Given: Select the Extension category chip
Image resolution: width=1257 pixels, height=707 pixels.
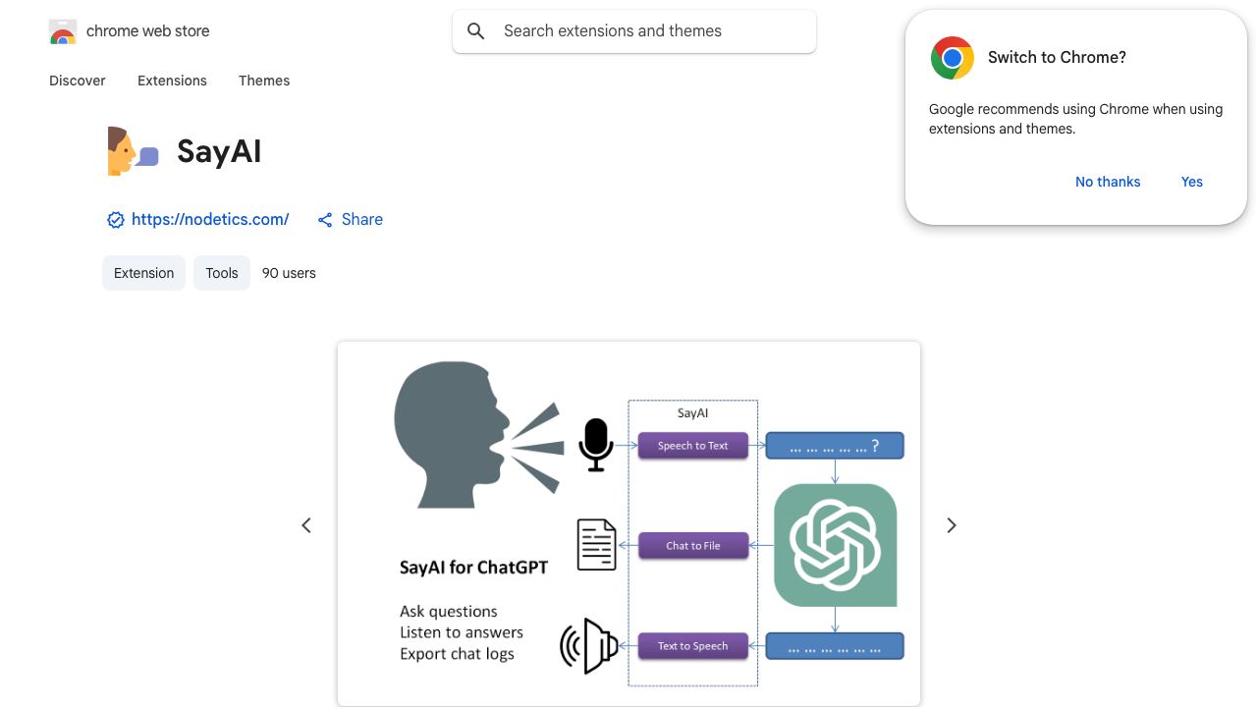Looking at the screenshot, I should click(143, 273).
